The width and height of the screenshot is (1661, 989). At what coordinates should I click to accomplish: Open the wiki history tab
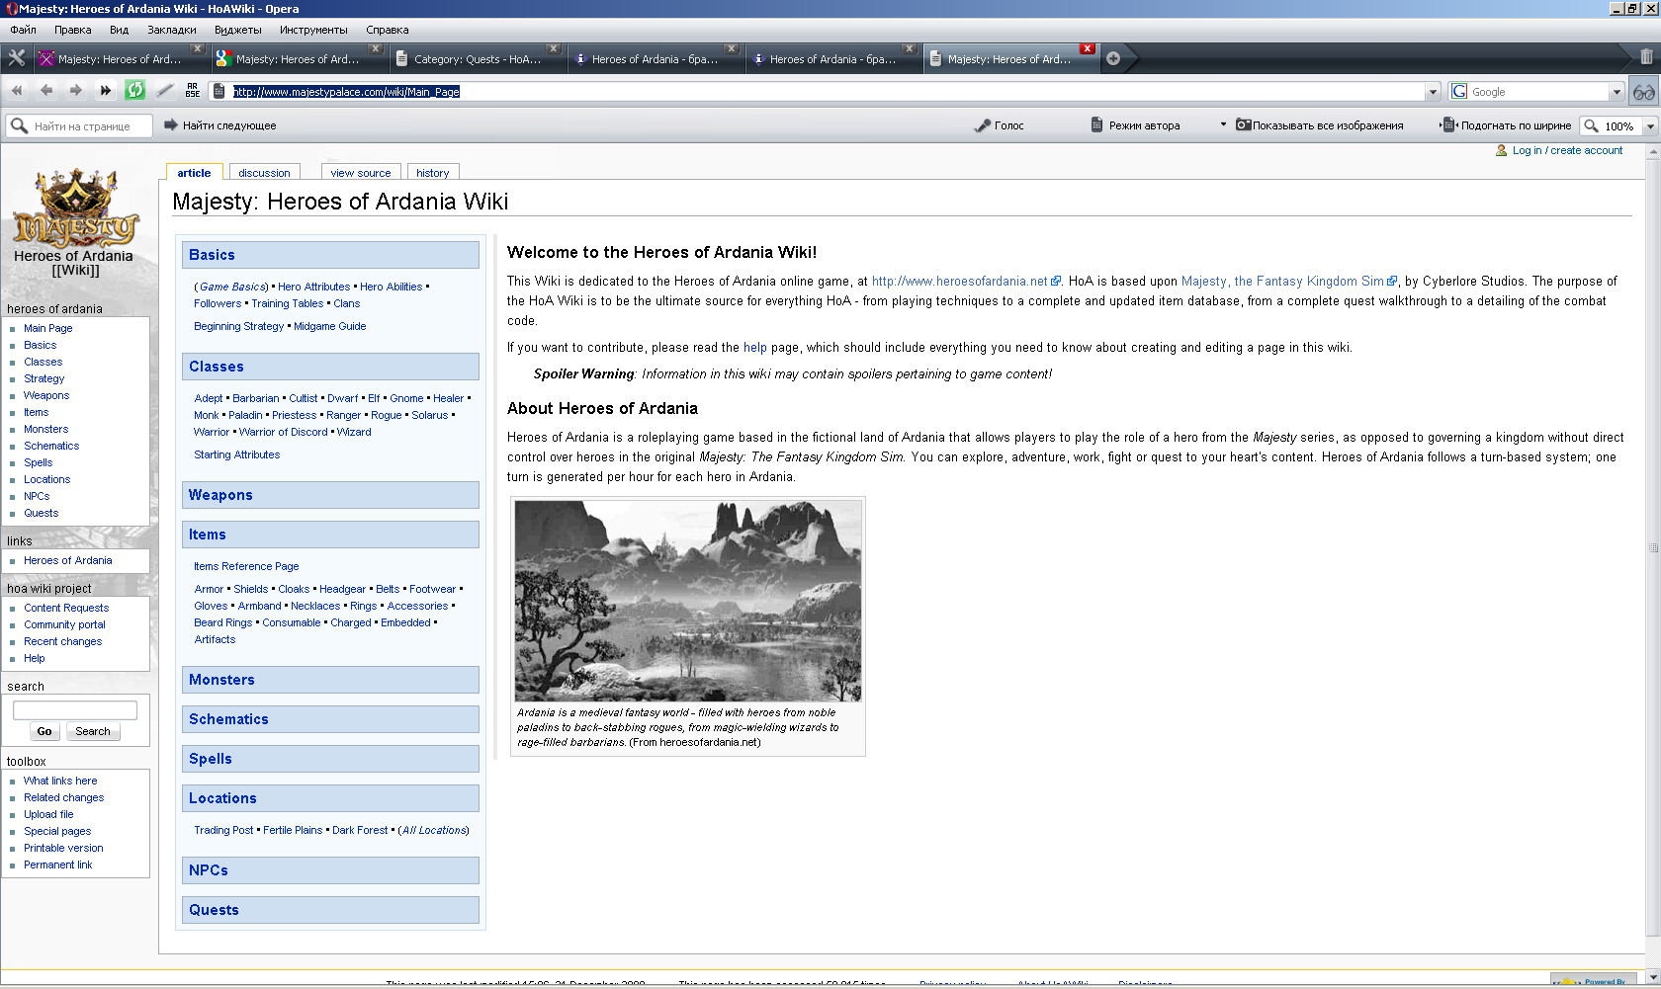point(432,172)
